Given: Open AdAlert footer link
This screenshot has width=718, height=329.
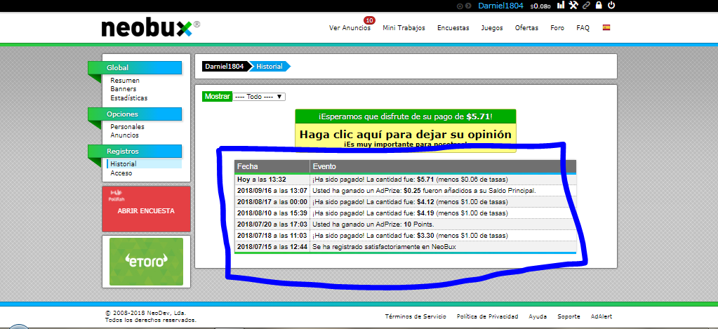Looking at the screenshot, I should point(601,316).
